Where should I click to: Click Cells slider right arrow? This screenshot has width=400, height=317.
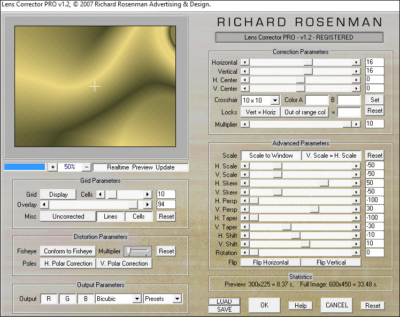point(148,195)
